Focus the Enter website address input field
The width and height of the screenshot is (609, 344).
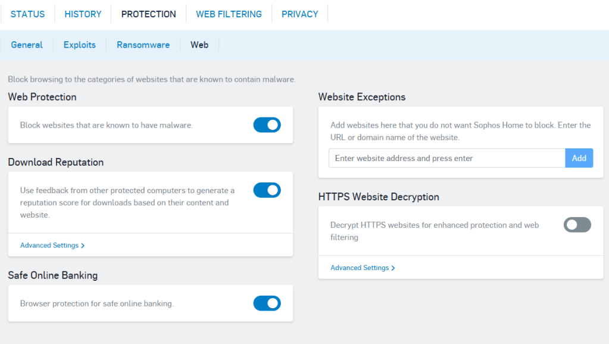pyautogui.click(x=446, y=158)
